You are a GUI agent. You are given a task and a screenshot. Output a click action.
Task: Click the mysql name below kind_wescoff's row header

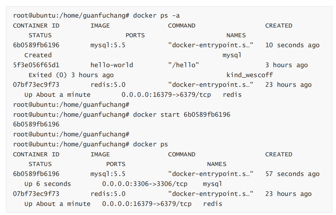click(232, 55)
